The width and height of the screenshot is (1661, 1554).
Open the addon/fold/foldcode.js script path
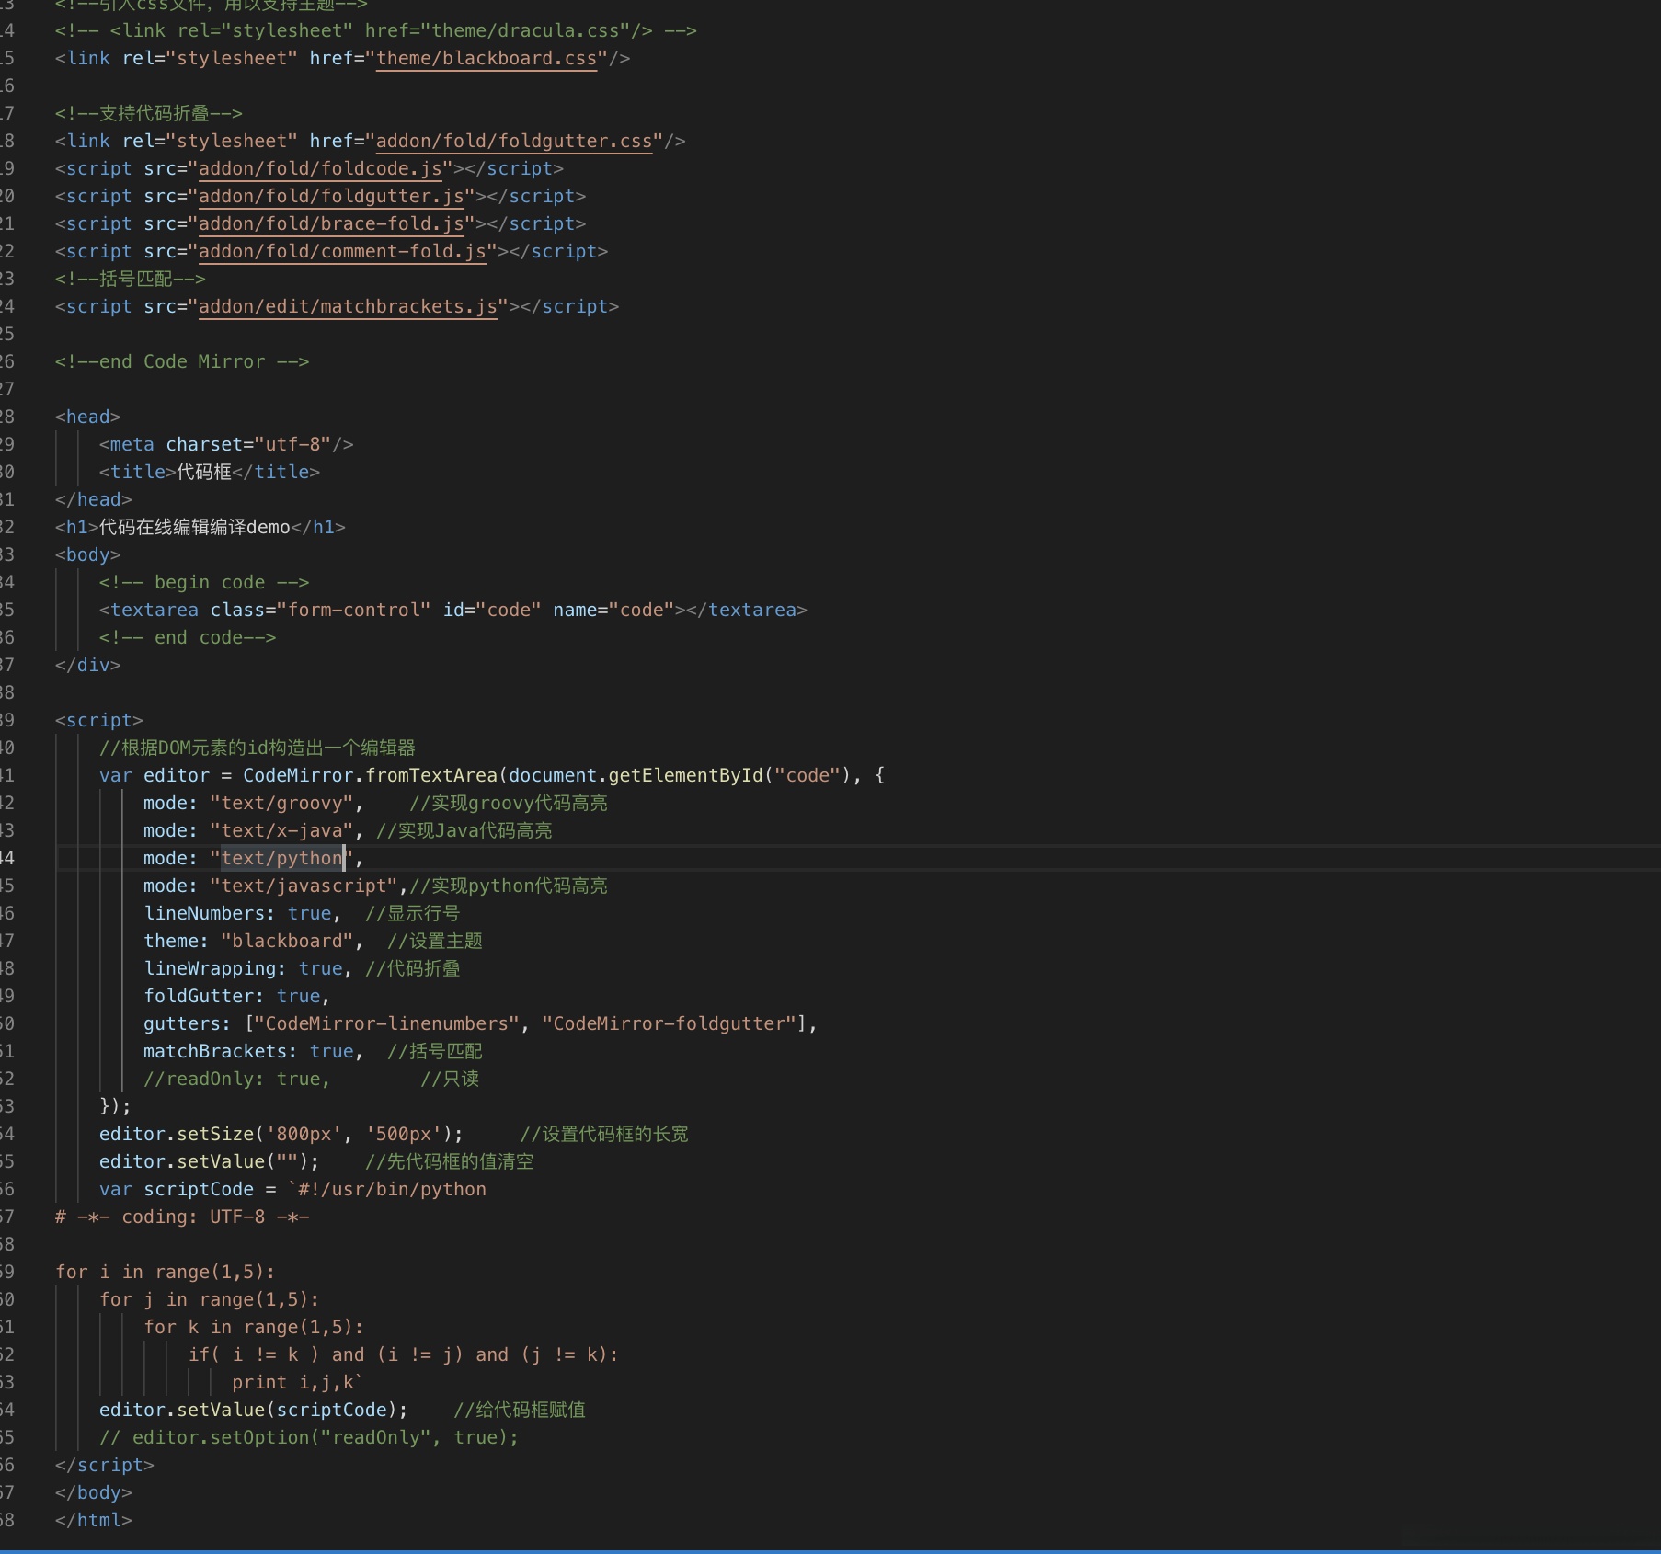tap(320, 168)
